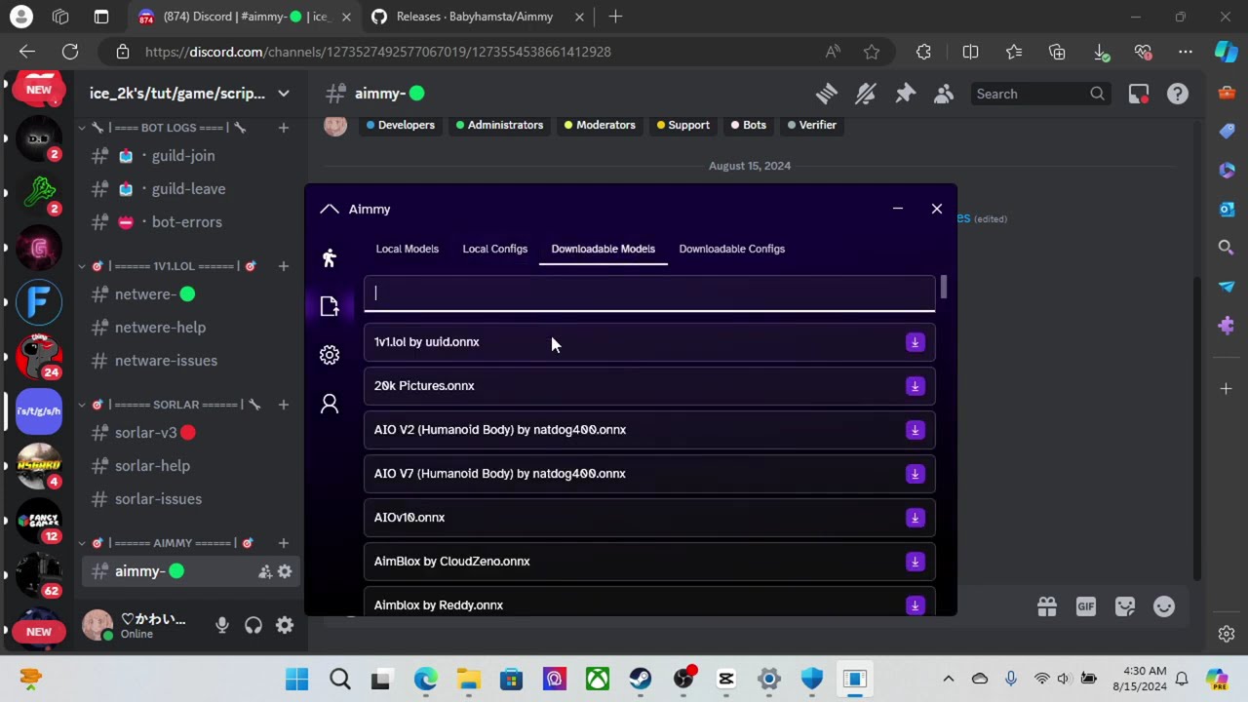Select the Downloadable Models tab

(x=603, y=249)
